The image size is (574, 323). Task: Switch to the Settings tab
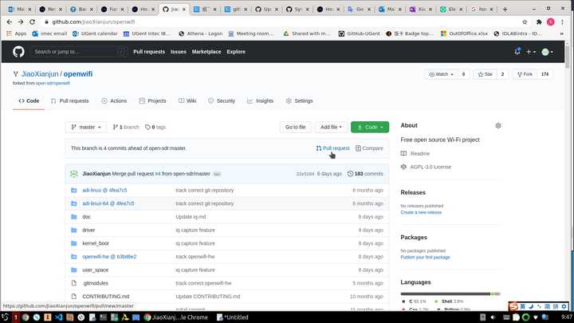299,100
